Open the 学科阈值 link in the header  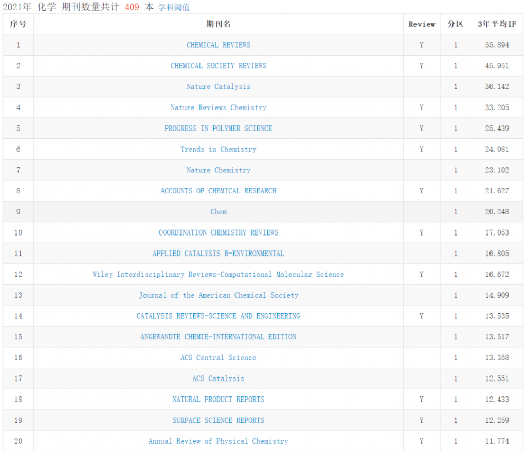click(x=174, y=7)
